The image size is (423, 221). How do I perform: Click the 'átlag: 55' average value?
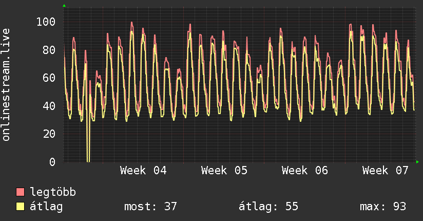268,207
